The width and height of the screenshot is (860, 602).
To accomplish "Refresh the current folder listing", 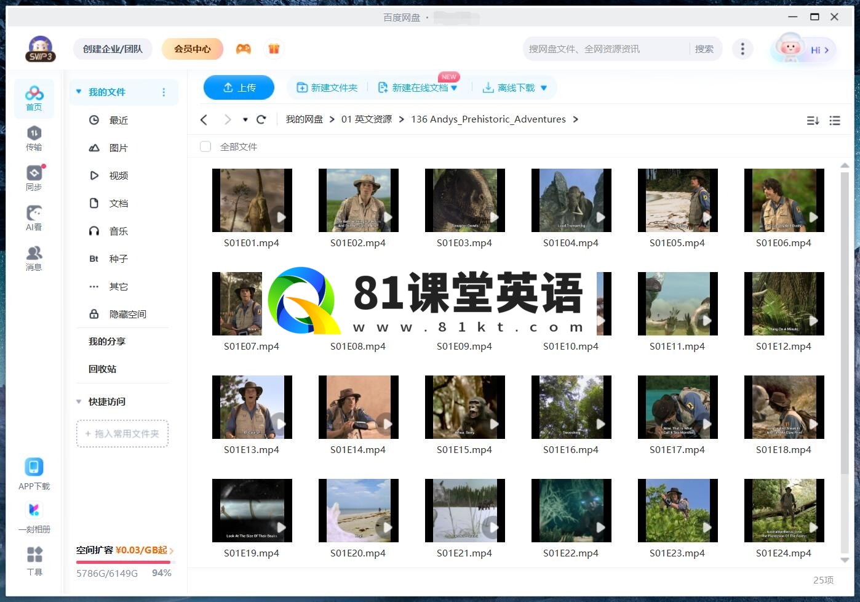I will click(261, 119).
